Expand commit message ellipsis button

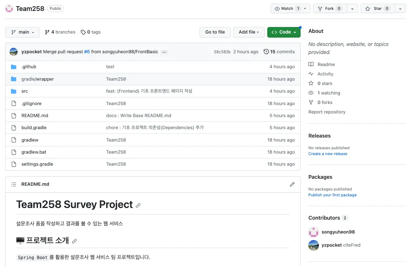[x=164, y=52]
